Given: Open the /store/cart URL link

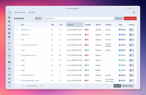Looking at the screenshot, I should (x=25, y=35).
